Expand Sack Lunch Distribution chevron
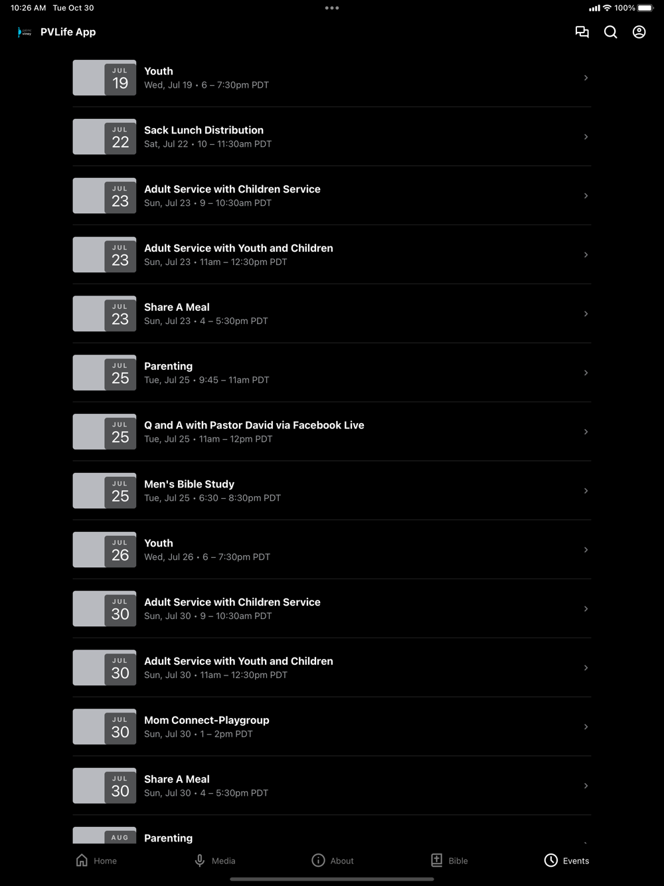664x886 pixels. pos(586,137)
